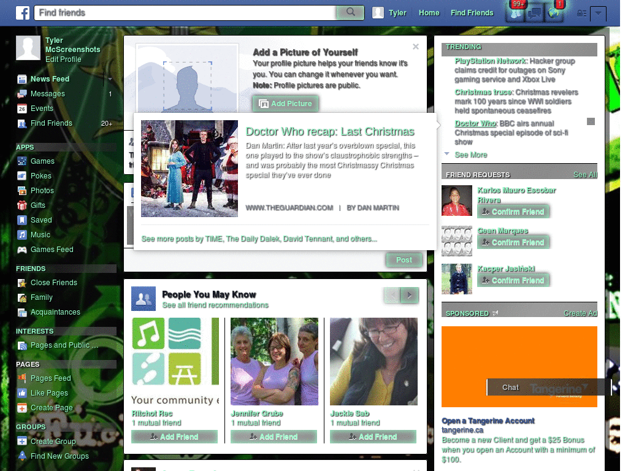Click Pokes app icon
Image resolution: width=628 pixels, height=471 pixels.
click(22, 176)
